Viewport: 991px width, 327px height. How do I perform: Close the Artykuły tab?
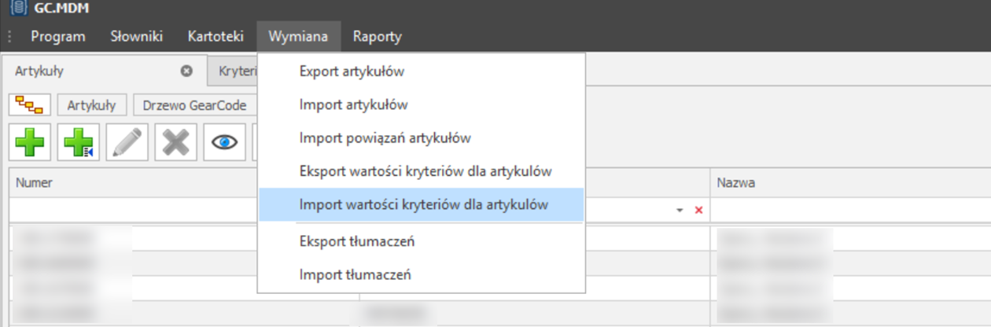186,71
